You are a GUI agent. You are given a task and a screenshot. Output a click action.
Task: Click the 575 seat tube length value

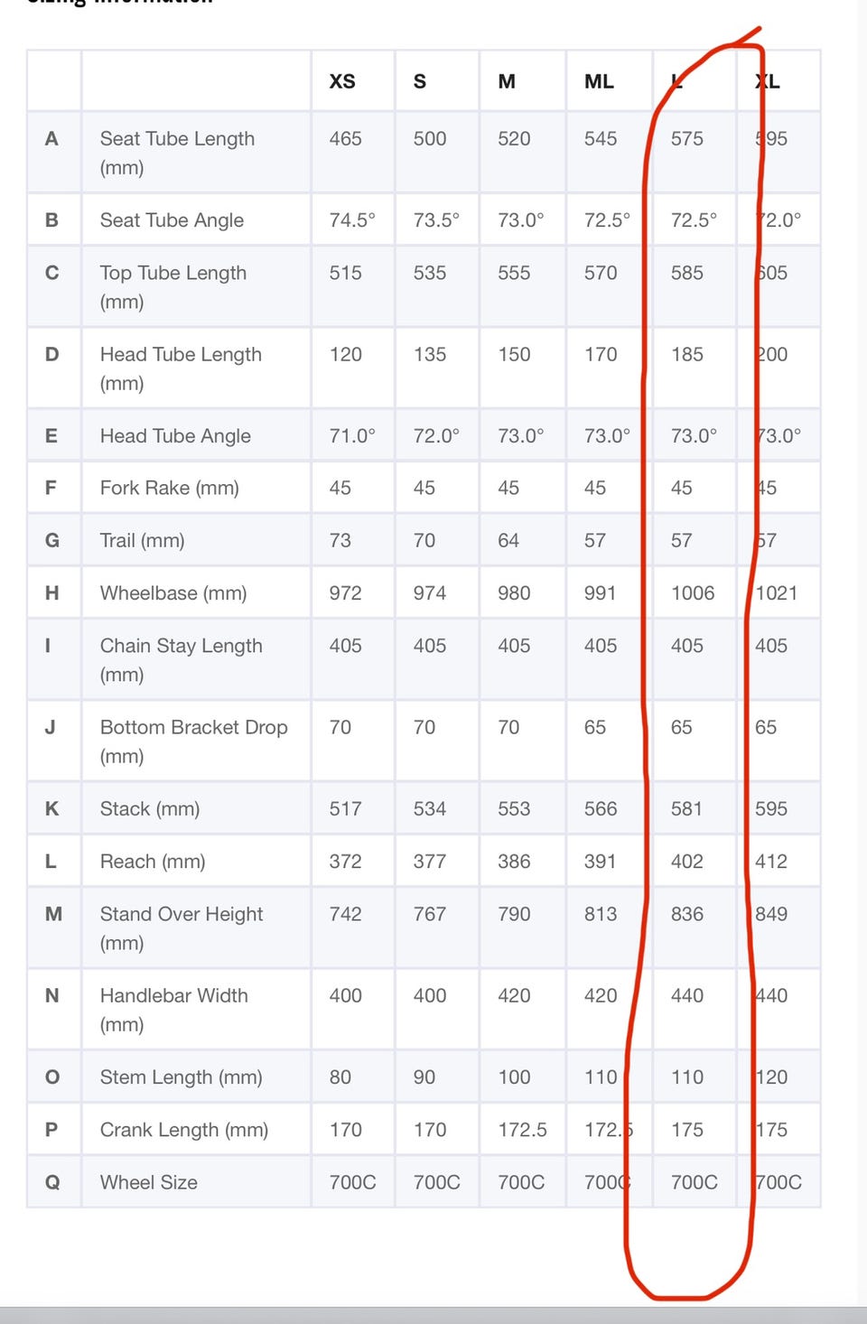pos(686,139)
